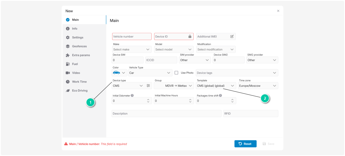This screenshot has width=345, height=156.
Task: Open the Vehicle Type dropdown
Action: (x=150, y=73)
